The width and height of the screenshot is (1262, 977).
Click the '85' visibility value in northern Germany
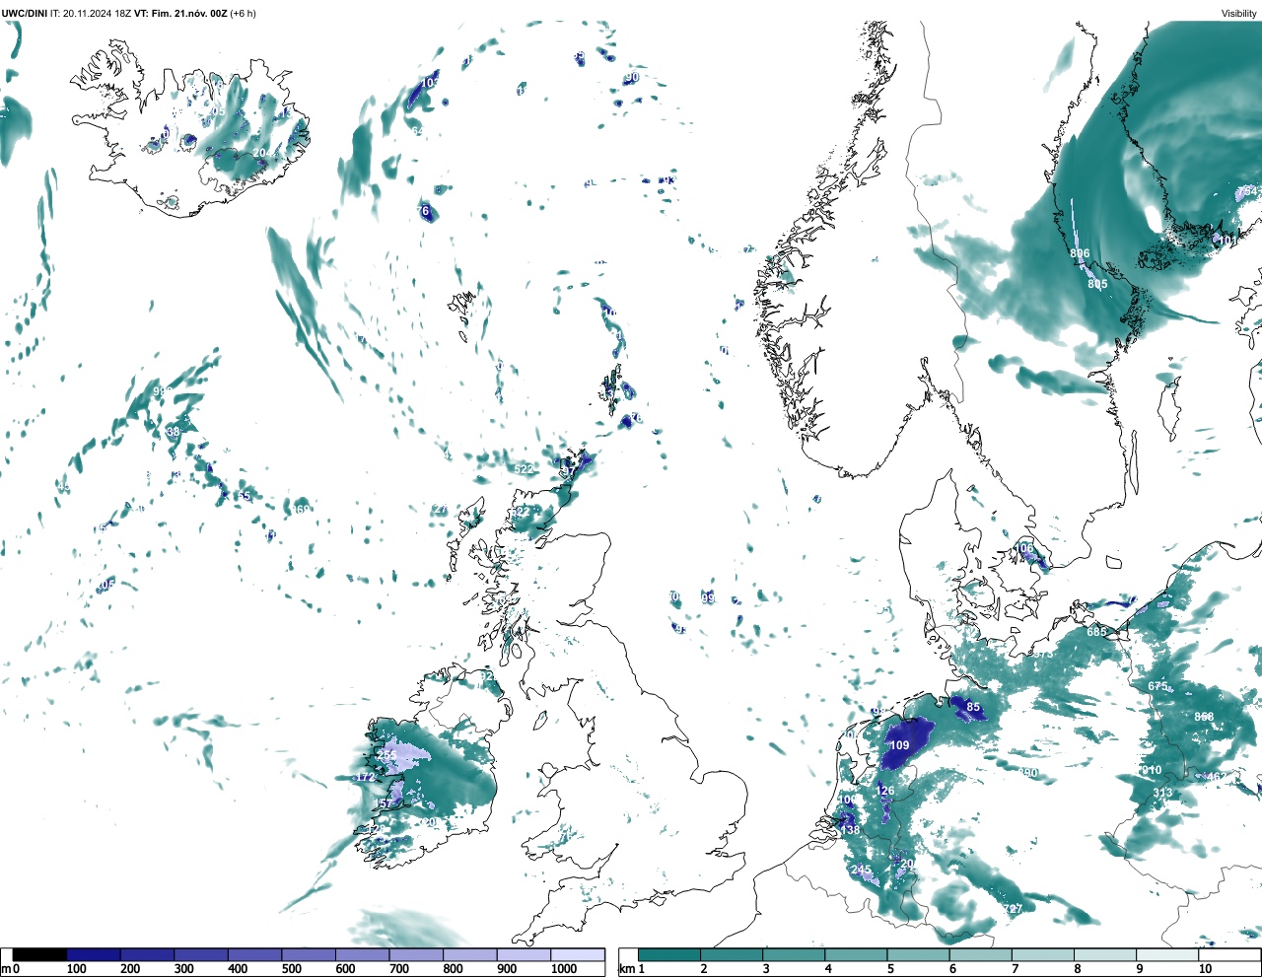point(973,707)
